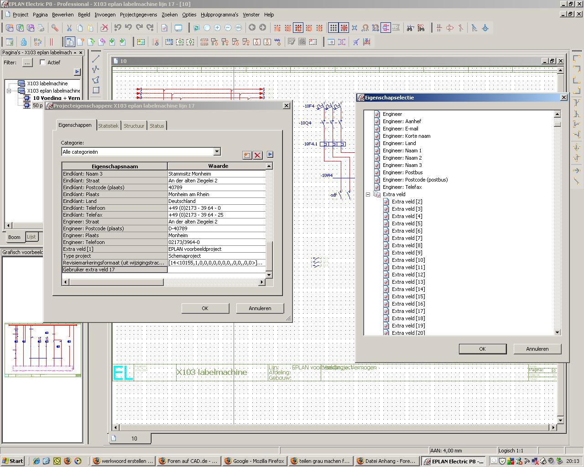
Task: Select '10 Voeding + Vern' page in tree
Action: coord(56,98)
